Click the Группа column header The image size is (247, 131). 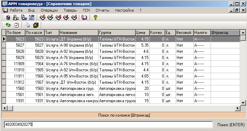[x=117, y=33]
